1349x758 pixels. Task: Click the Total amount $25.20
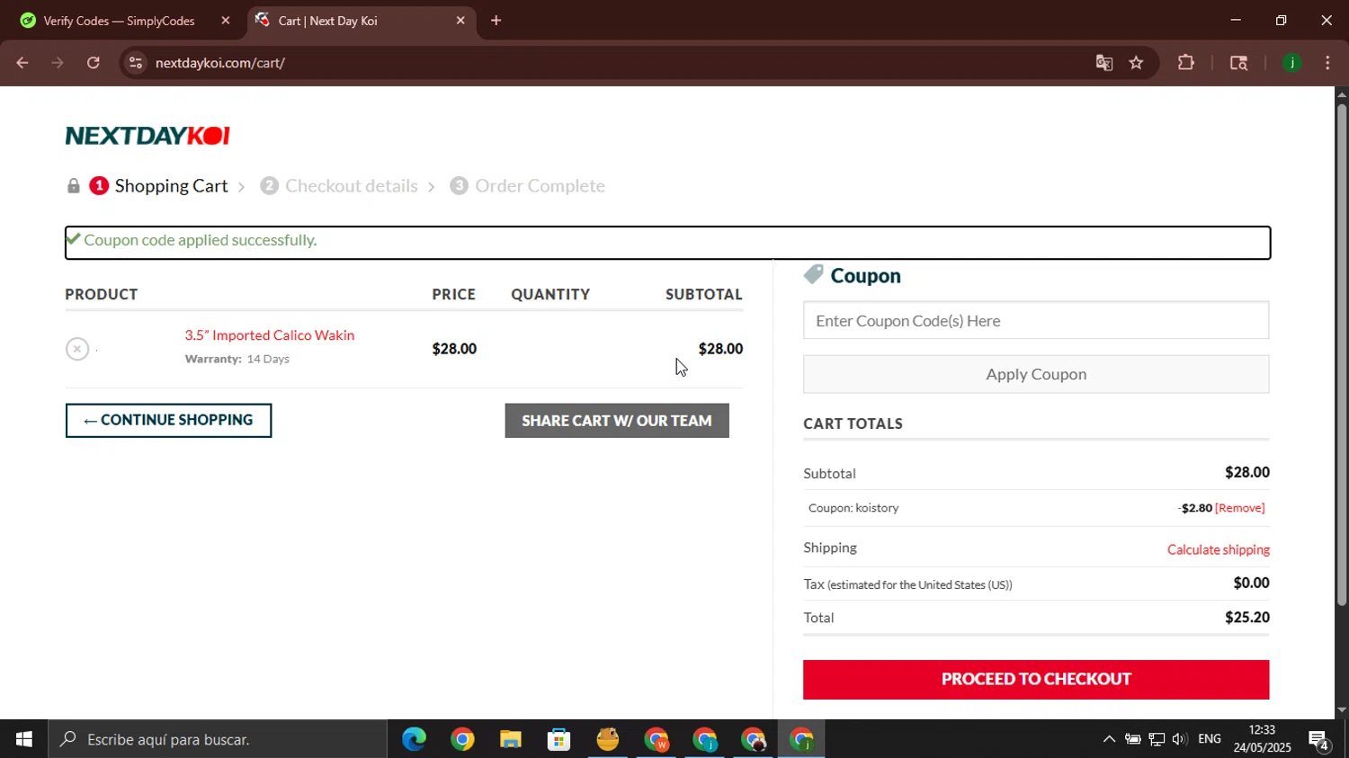pyautogui.click(x=1247, y=618)
